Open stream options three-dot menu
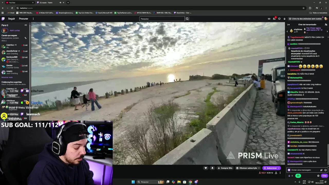The height and width of the screenshot is (185, 329). tap(280, 173)
